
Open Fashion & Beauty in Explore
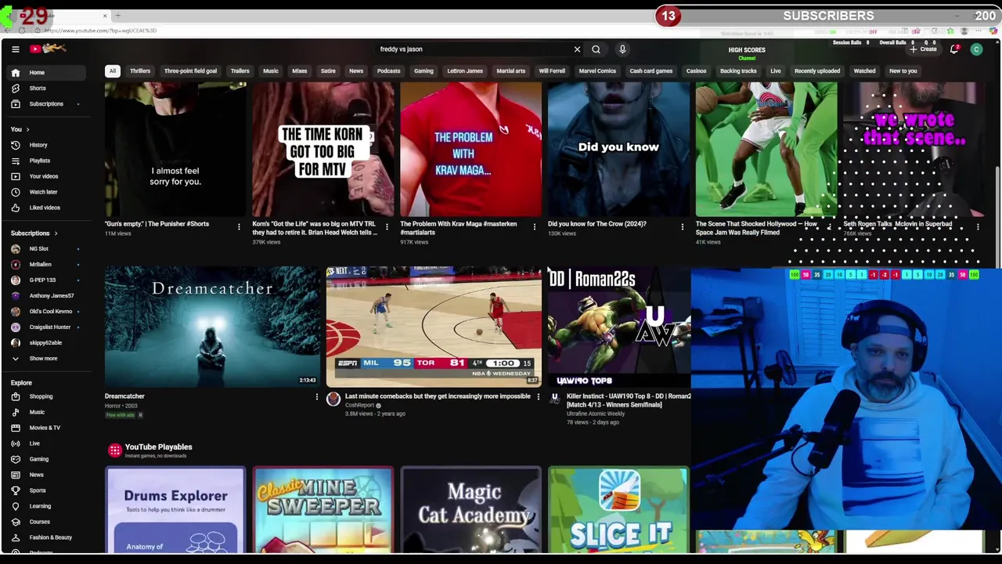tap(47, 537)
